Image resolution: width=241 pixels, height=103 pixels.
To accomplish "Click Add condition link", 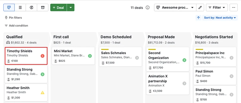I will (x=16, y=26).
